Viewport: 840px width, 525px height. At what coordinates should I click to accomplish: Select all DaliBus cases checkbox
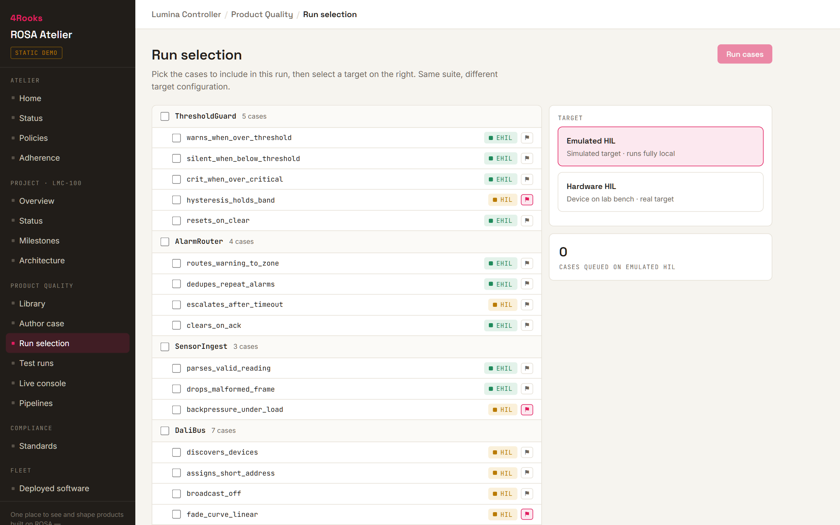[x=165, y=430]
